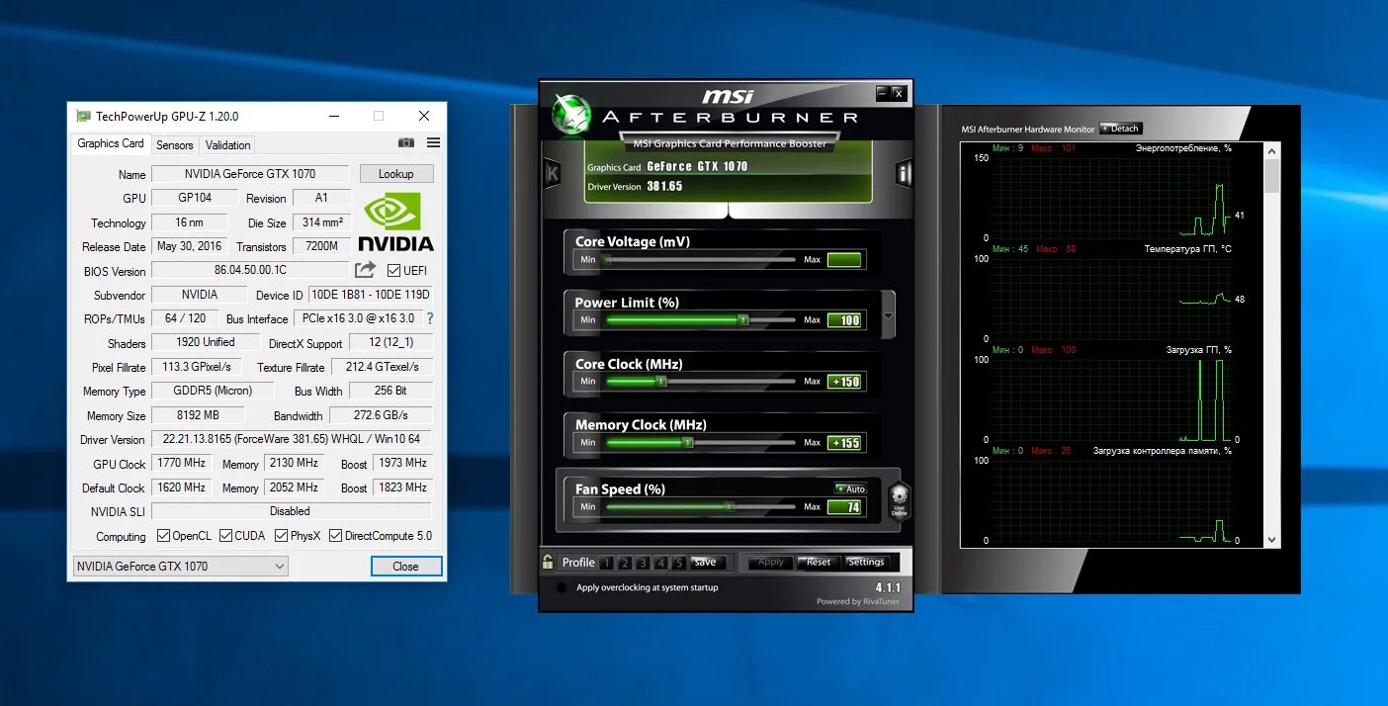
Task: Toggle the profile lock padlock icon
Action: 548,562
